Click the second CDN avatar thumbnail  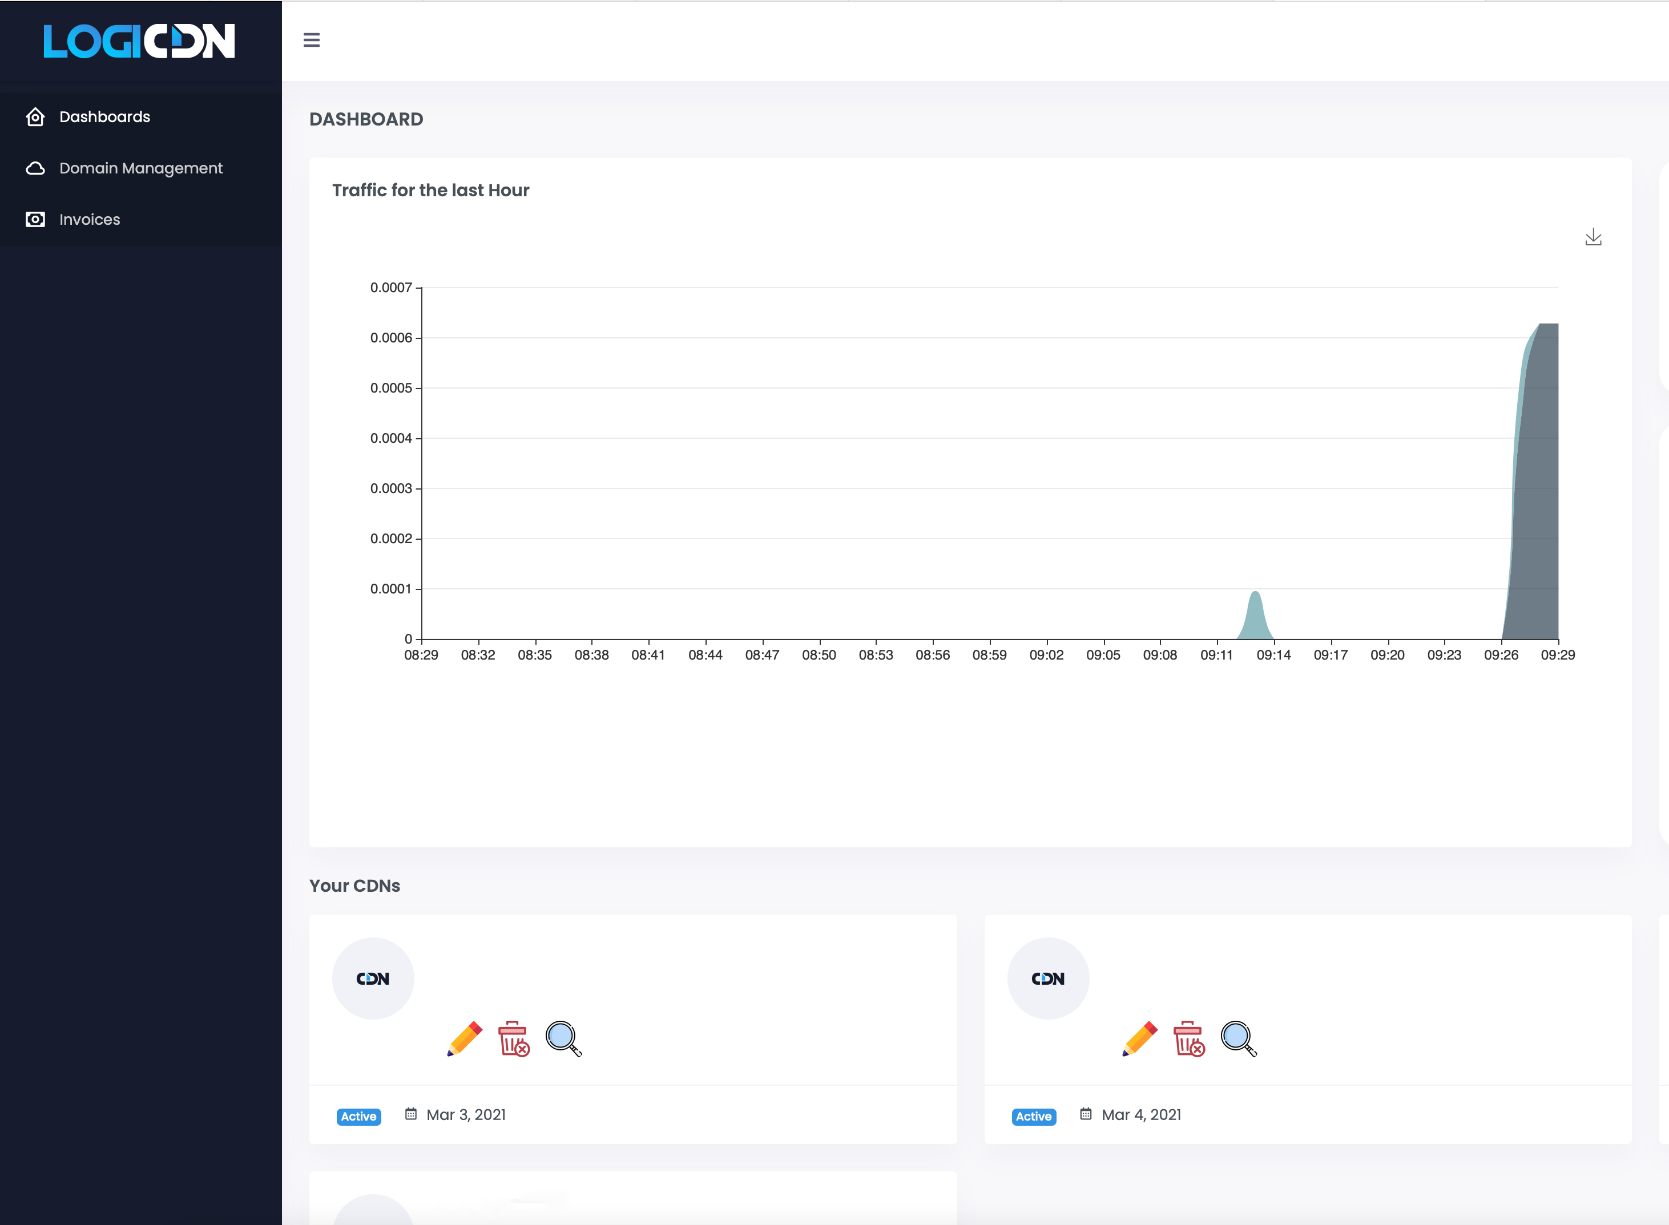1048,979
